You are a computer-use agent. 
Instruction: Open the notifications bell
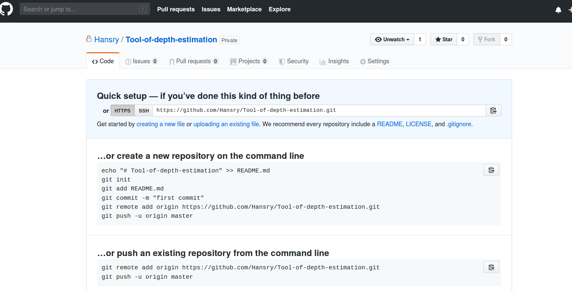[x=558, y=10]
